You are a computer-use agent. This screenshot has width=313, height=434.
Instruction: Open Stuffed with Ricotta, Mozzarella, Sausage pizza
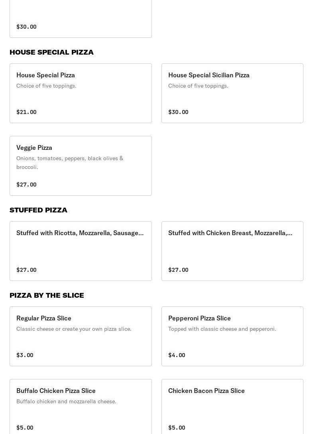(x=81, y=251)
